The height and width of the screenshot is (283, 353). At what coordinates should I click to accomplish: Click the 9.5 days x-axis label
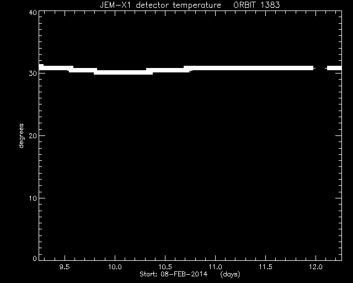(65, 267)
